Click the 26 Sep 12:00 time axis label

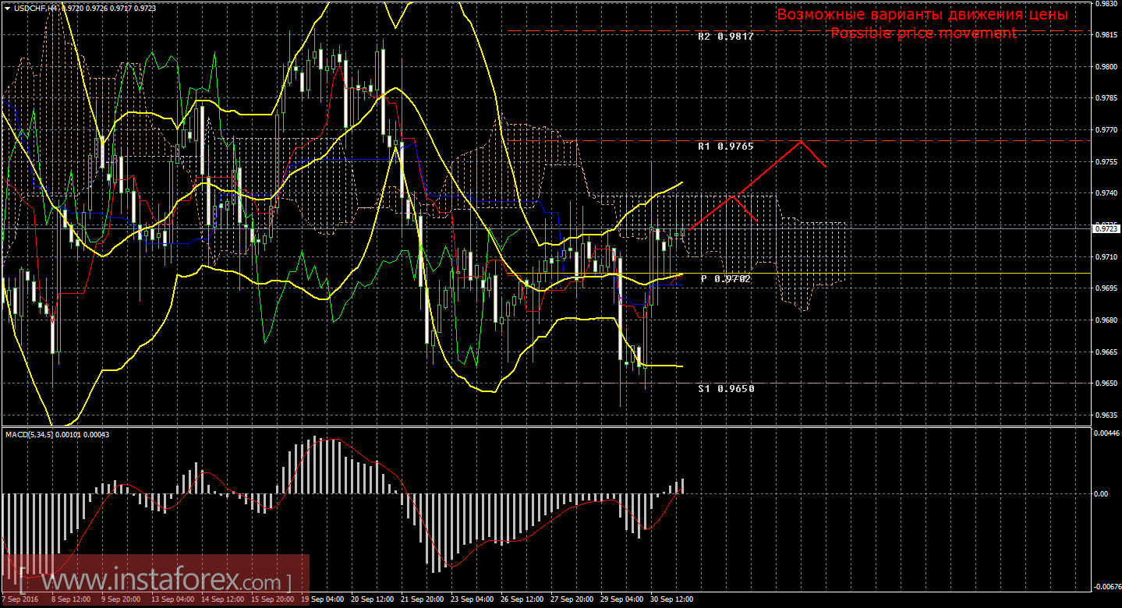521,600
